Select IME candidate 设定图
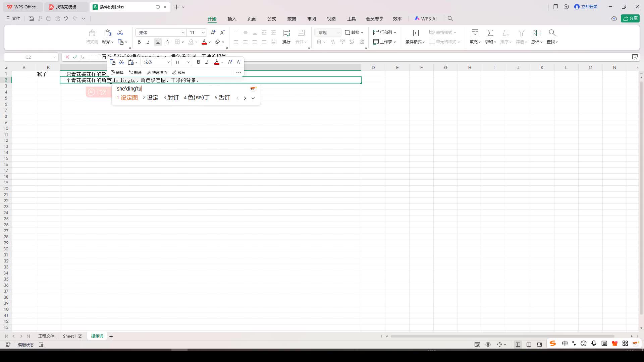This screenshot has width=644, height=362. click(129, 98)
